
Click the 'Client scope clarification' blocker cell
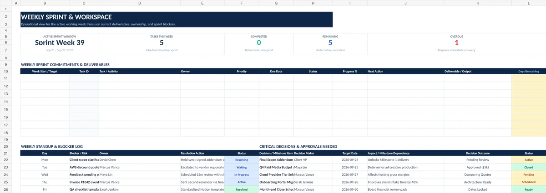84,160
